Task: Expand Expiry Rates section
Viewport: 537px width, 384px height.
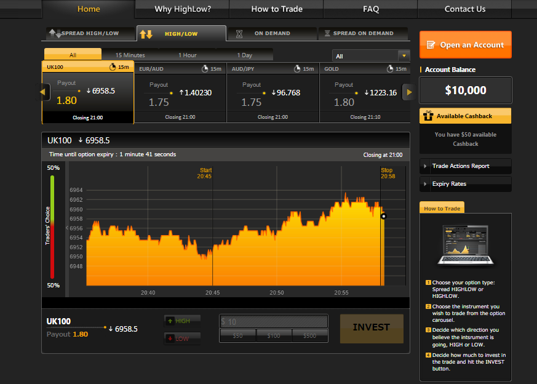Action: [x=466, y=184]
